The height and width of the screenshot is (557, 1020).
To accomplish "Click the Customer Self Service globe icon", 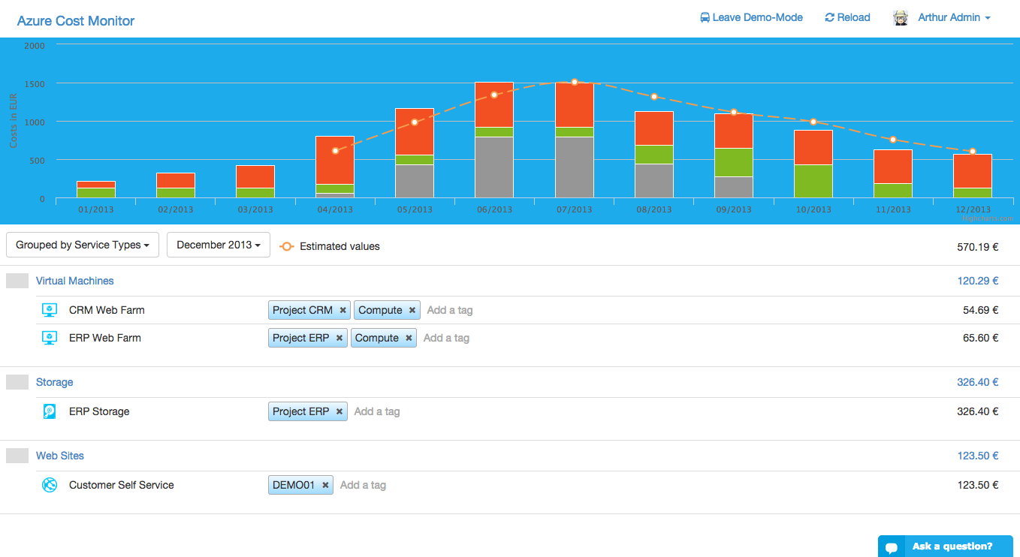I will pos(50,485).
